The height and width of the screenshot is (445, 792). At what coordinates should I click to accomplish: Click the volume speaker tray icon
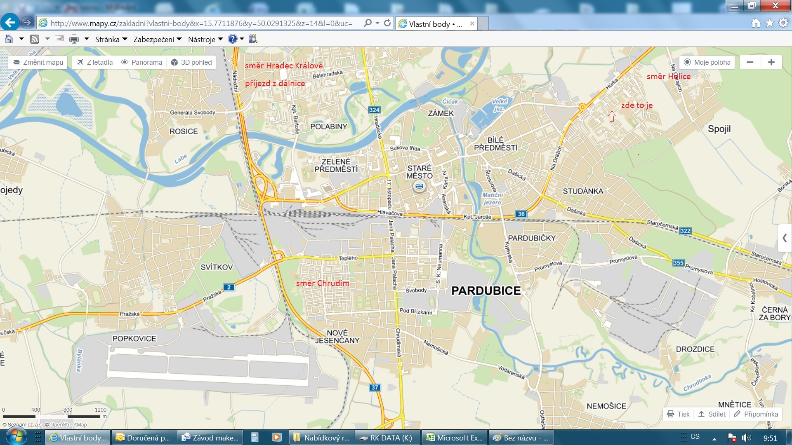746,438
